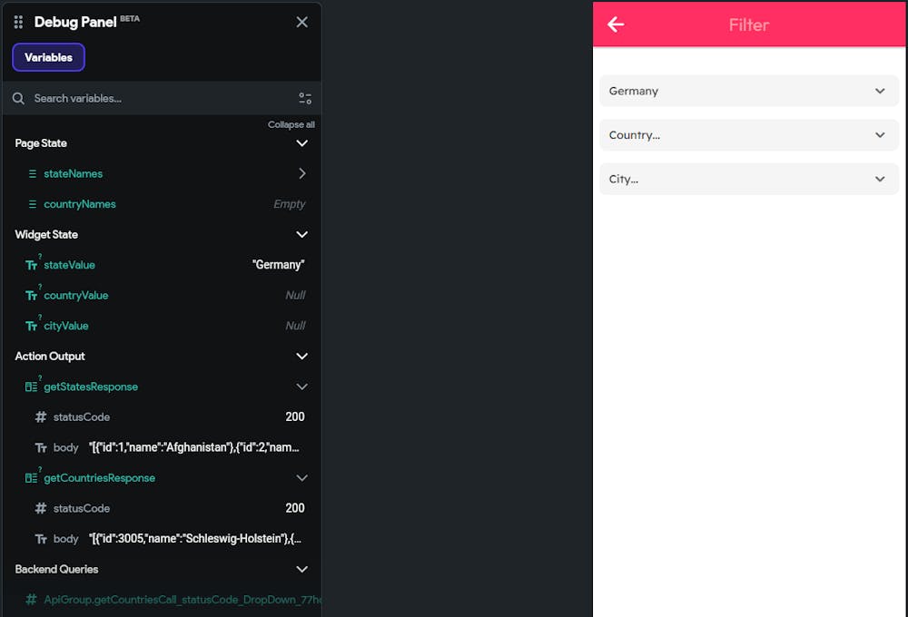Collapse the getCountriesResponse chevron
Viewport: 908px width, 617px height.
click(x=301, y=478)
